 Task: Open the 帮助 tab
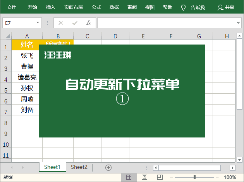[x=168, y=7]
